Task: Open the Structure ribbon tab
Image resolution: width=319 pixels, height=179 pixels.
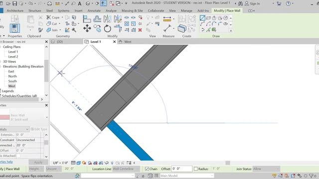Action: [x=34, y=10]
